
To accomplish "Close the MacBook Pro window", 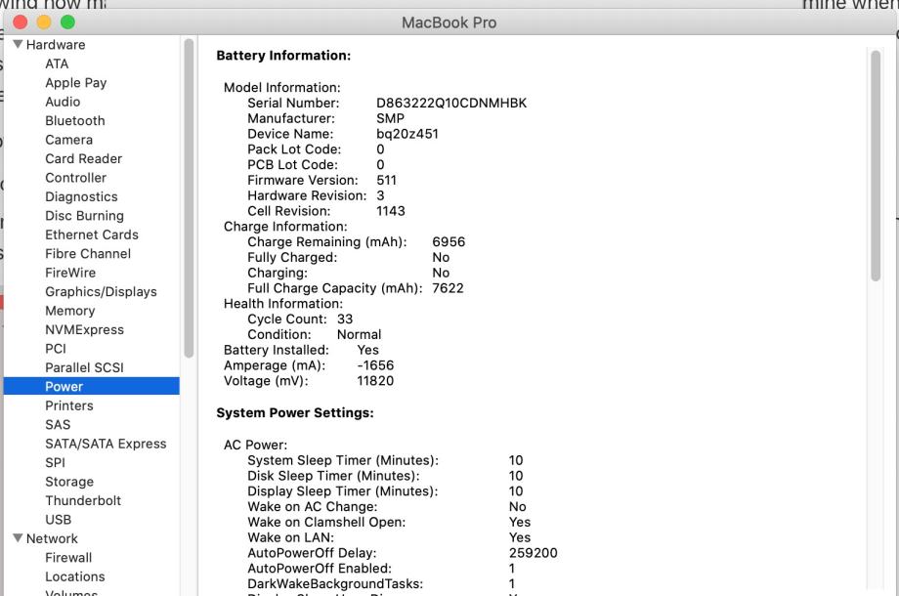I will pyautogui.click(x=21, y=21).
